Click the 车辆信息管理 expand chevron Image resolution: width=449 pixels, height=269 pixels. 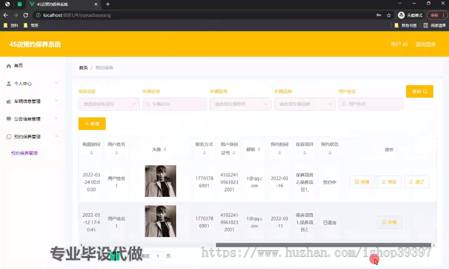tap(56, 101)
